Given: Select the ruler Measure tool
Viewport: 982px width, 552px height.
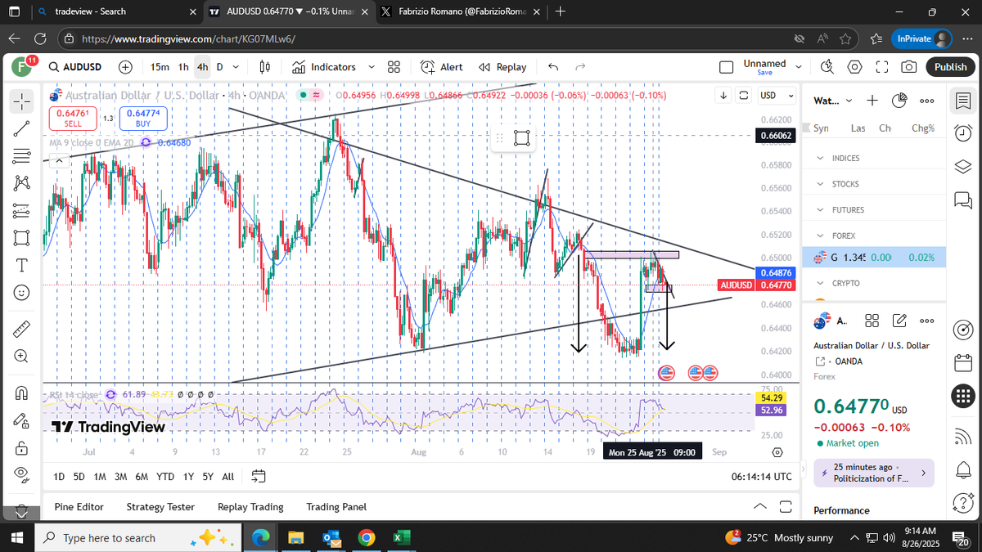Looking at the screenshot, I should (22, 329).
